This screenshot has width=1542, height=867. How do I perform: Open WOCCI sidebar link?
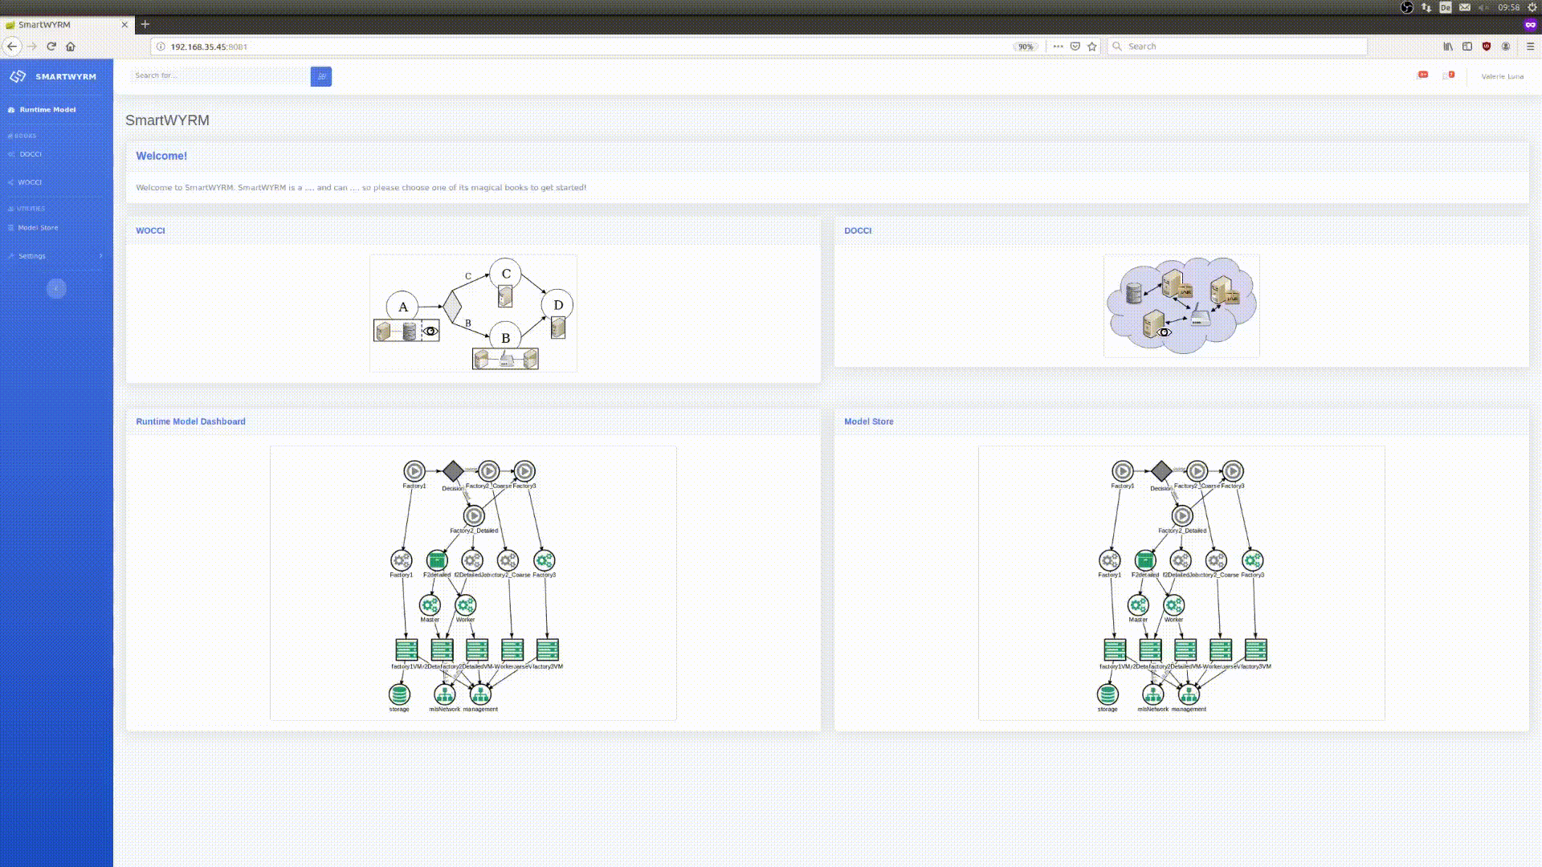point(30,182)
